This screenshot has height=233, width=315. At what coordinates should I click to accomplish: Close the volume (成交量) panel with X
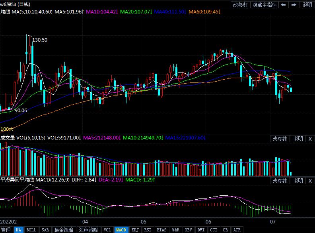tap(310, 139)
